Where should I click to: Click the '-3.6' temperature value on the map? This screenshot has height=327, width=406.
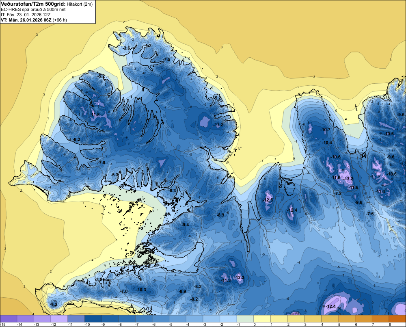[x=126, y=48]
